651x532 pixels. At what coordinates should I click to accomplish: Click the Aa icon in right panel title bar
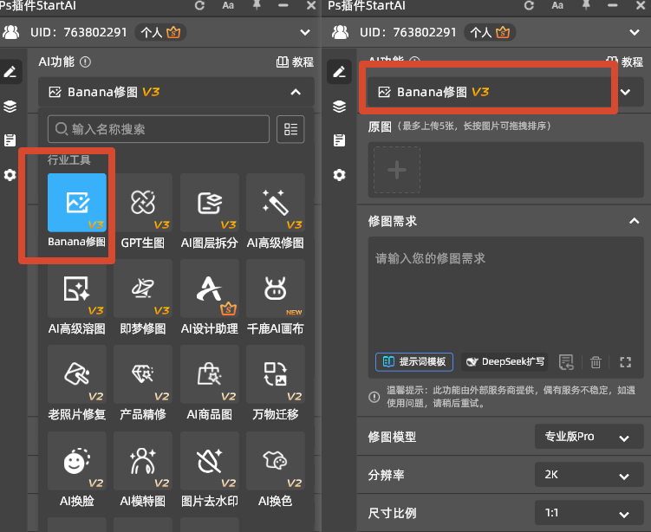[557, 5]
